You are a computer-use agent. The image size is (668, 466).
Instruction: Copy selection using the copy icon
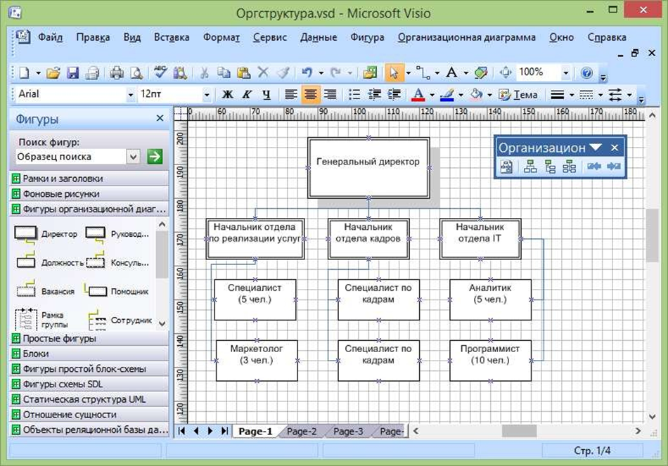point(224,73)
